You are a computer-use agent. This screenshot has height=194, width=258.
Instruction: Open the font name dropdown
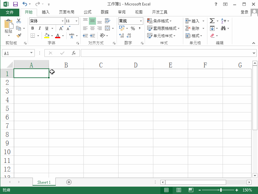(x=62, y=20)
